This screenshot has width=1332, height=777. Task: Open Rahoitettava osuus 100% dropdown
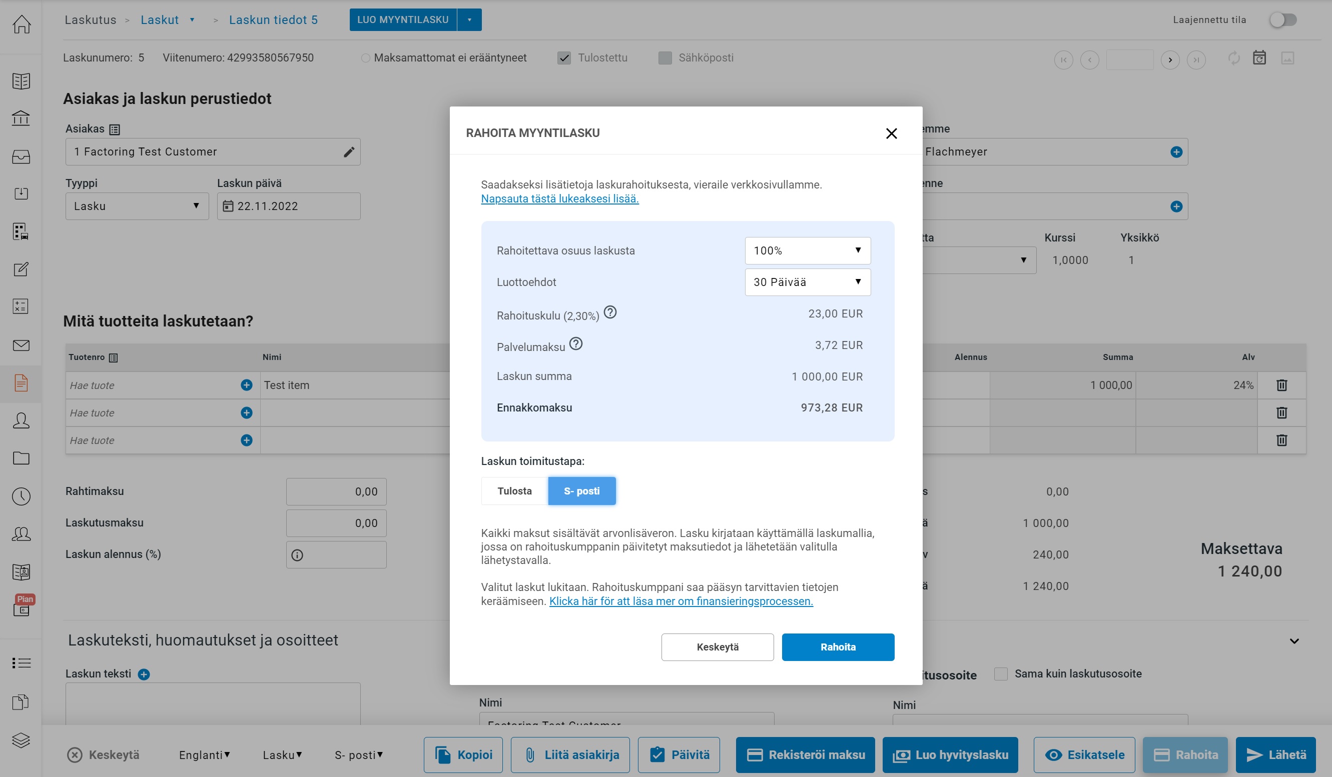tap(807, 250)
